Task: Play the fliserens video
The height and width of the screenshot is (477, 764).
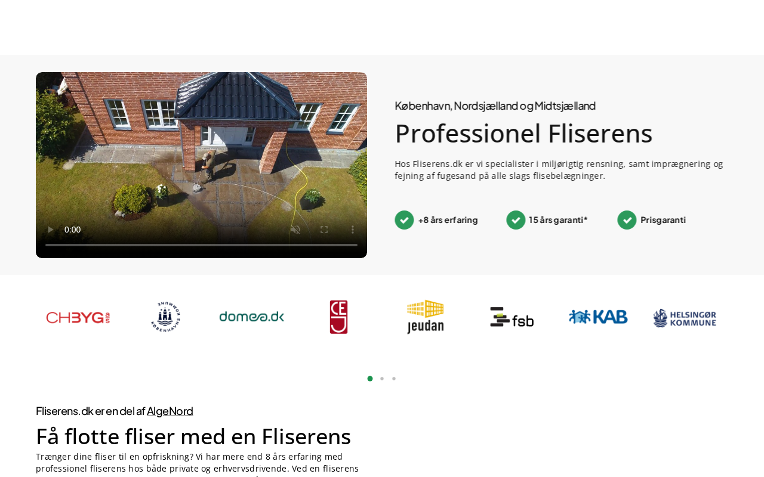Action: pyautogui.click(x=50, y=230)
